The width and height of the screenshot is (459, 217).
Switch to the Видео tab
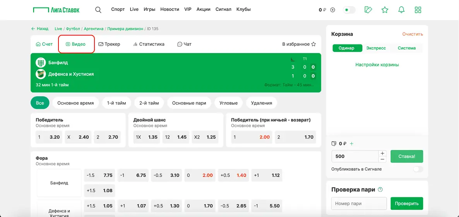pyautogui.click(x=76, y=44)
